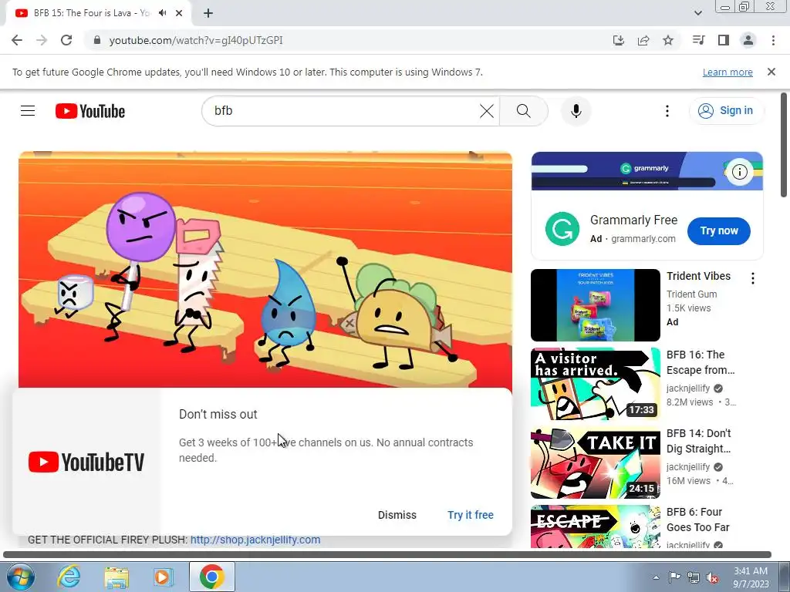Open muted volume tray icon
The image size is (790, 592).
point(712,578)
